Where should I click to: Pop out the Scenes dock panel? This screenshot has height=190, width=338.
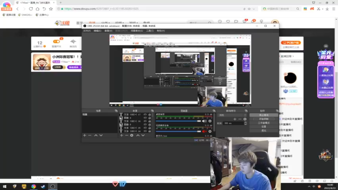pos(116,111)
